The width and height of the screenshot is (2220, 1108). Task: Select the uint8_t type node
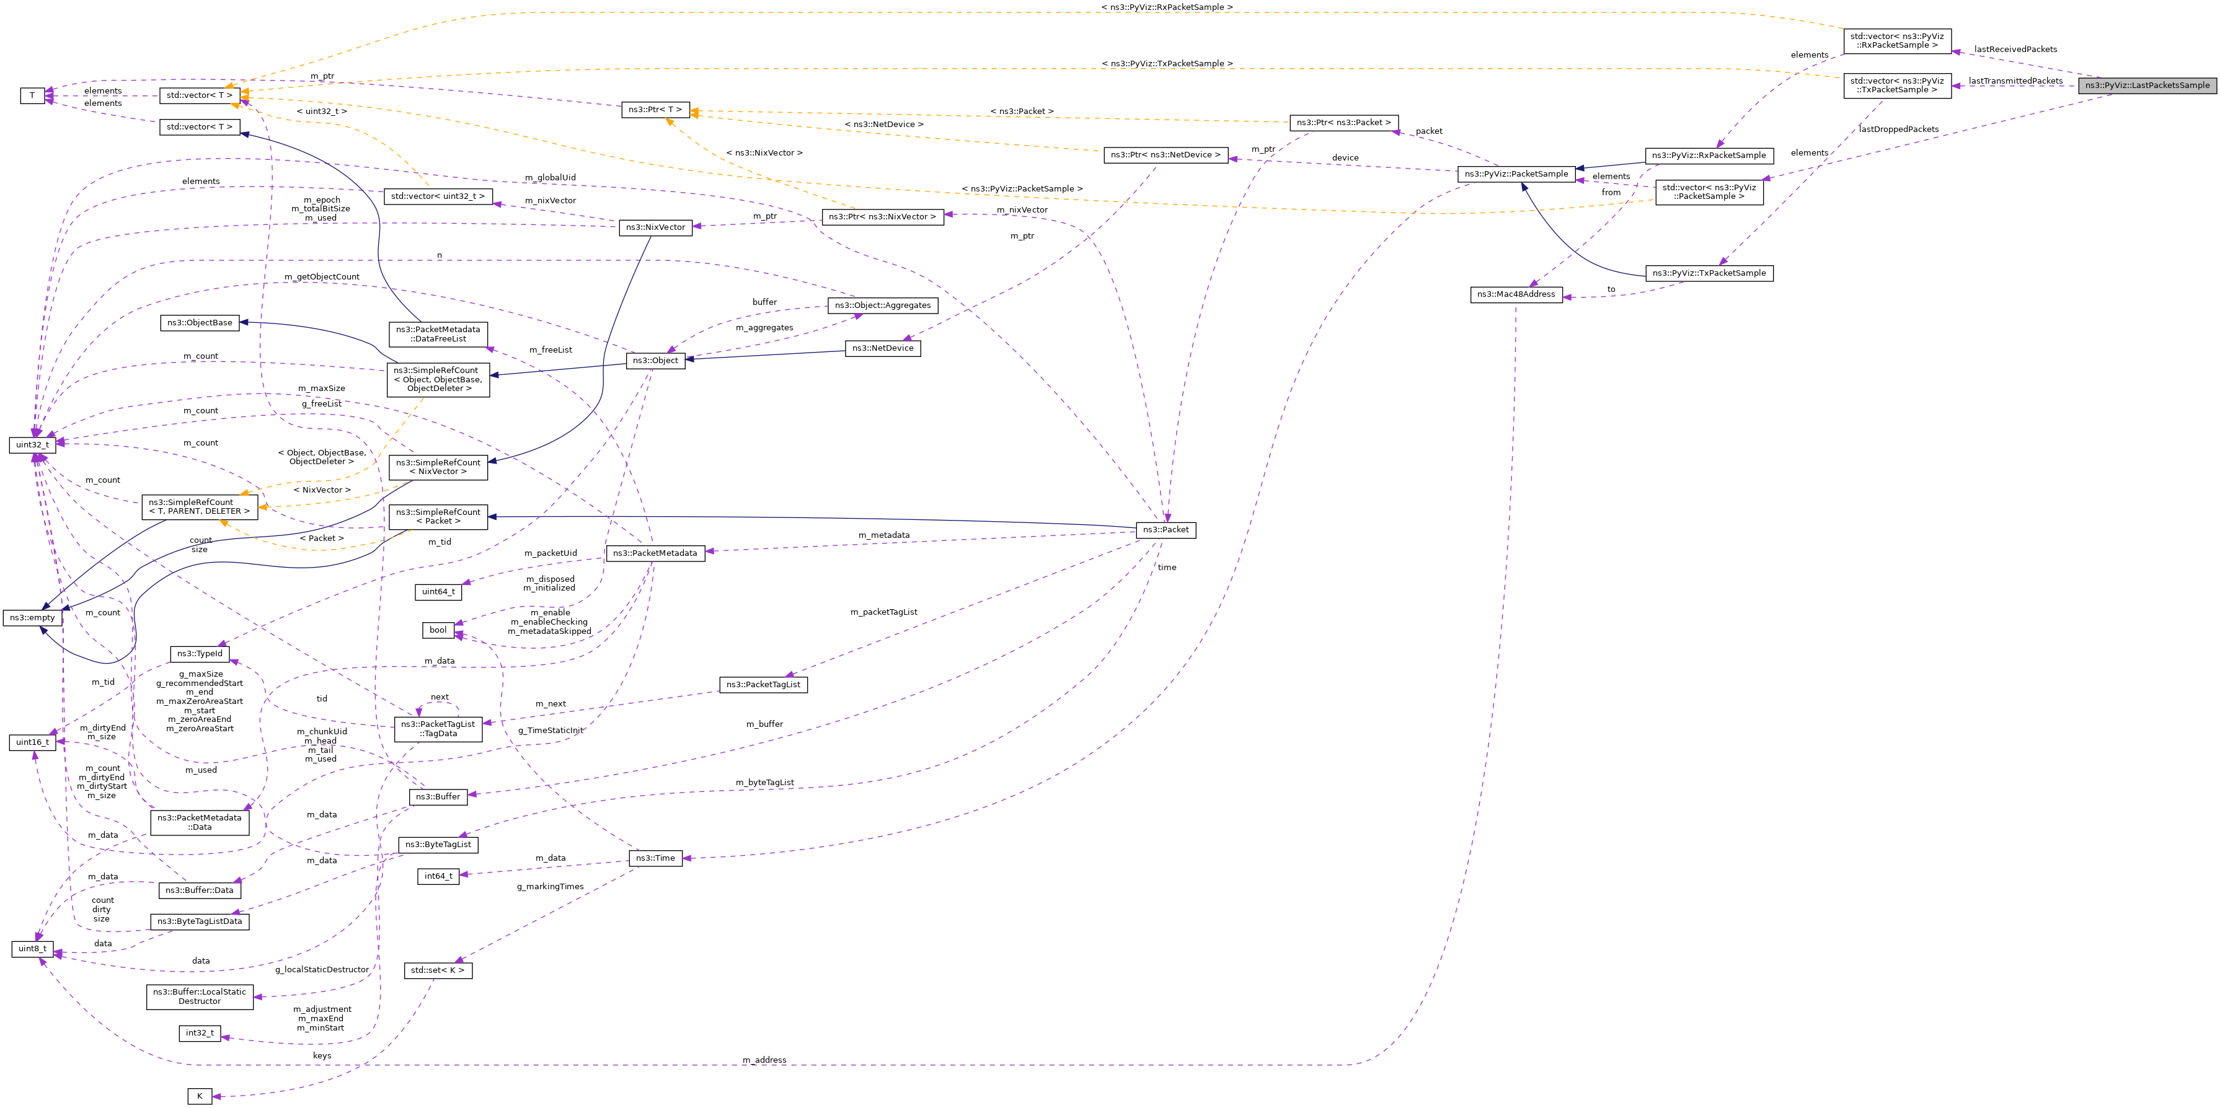33,949
